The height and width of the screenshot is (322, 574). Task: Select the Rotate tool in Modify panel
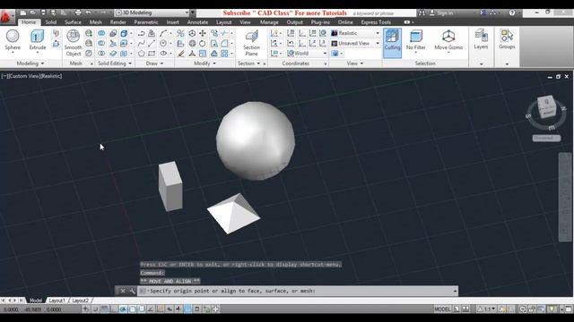tap(203, 43)
